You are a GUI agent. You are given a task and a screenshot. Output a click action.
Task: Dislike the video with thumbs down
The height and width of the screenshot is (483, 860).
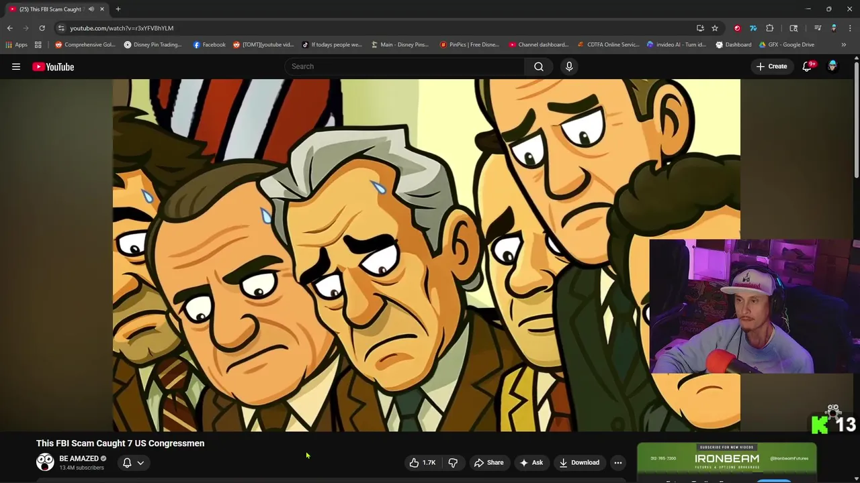point(453,462)
